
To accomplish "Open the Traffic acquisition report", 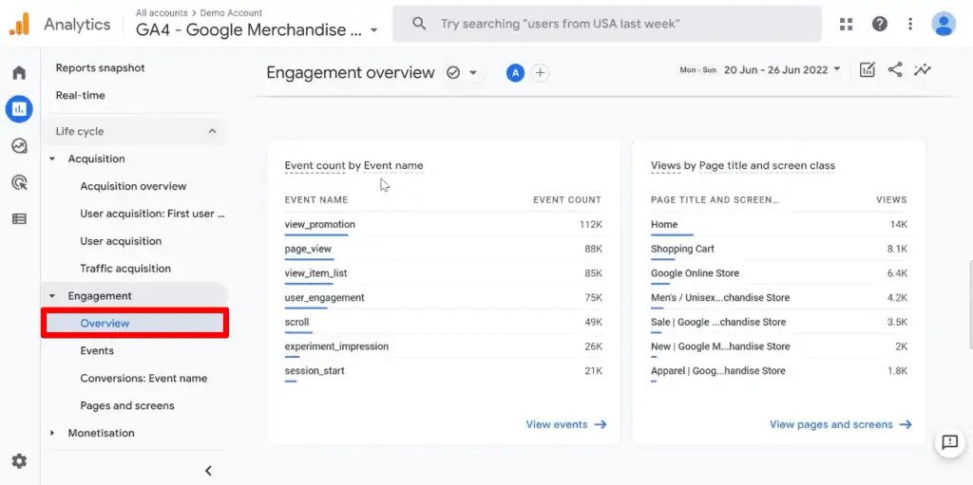I will click(x=125, y=269).
